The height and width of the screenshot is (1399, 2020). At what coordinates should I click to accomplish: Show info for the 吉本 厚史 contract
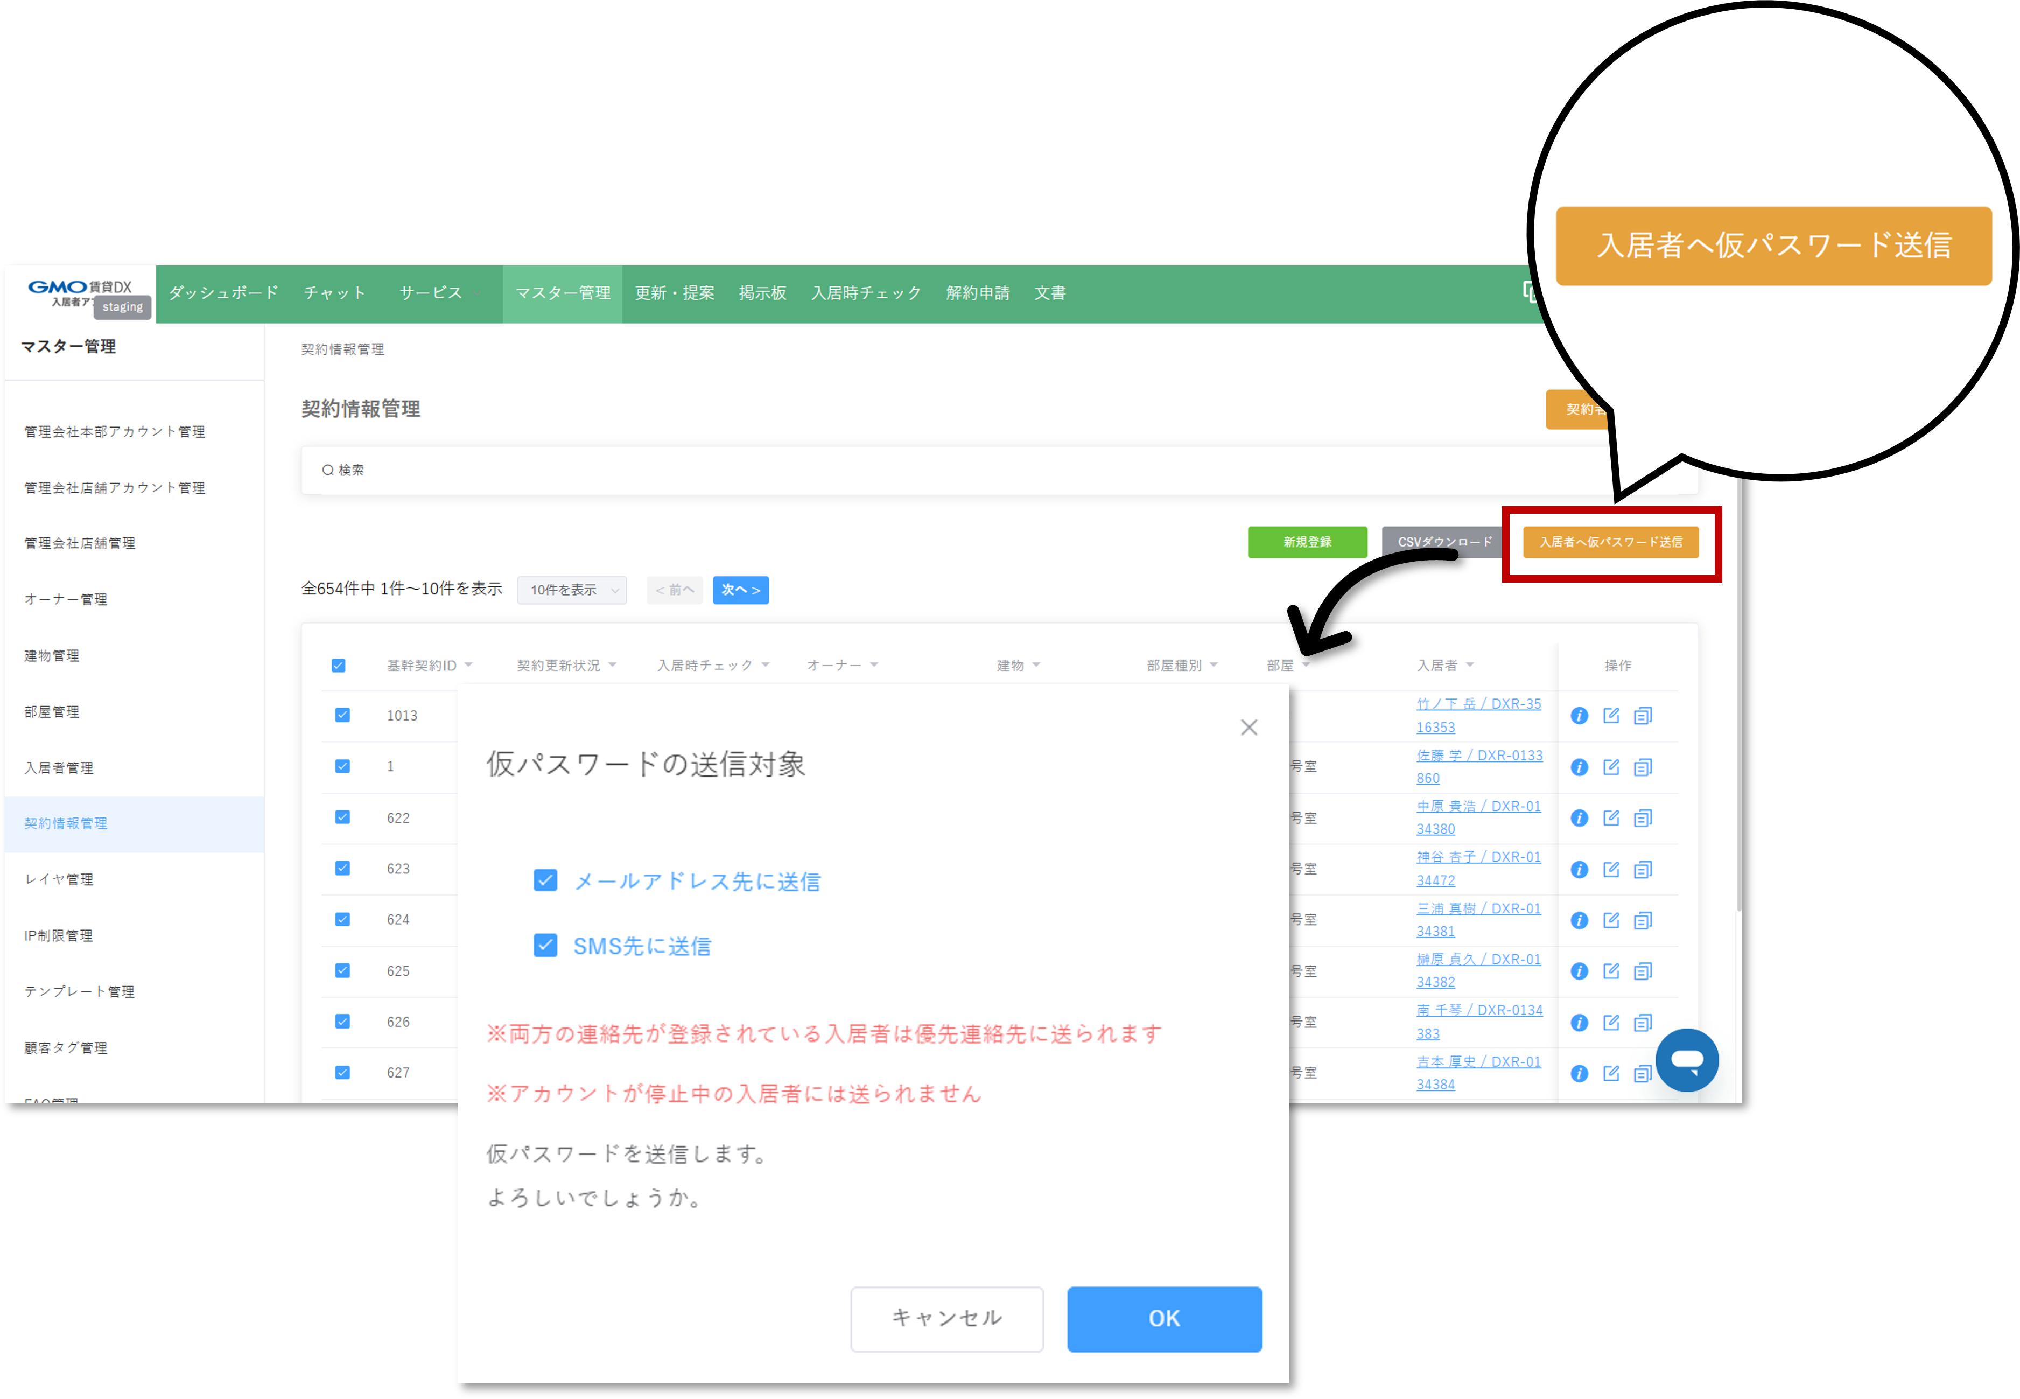(1579, 1072)
